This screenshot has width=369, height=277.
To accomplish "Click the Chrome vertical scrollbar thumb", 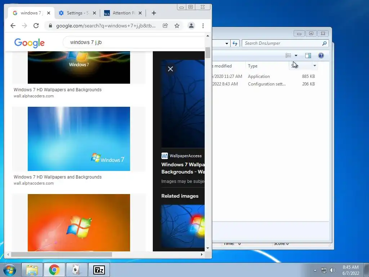I will (208, 53).
